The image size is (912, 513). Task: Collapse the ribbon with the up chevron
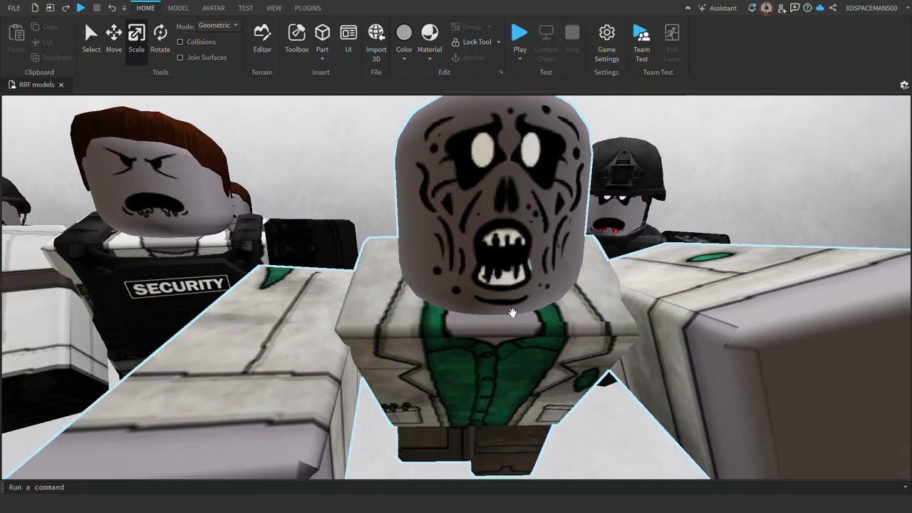pos(688,8)
